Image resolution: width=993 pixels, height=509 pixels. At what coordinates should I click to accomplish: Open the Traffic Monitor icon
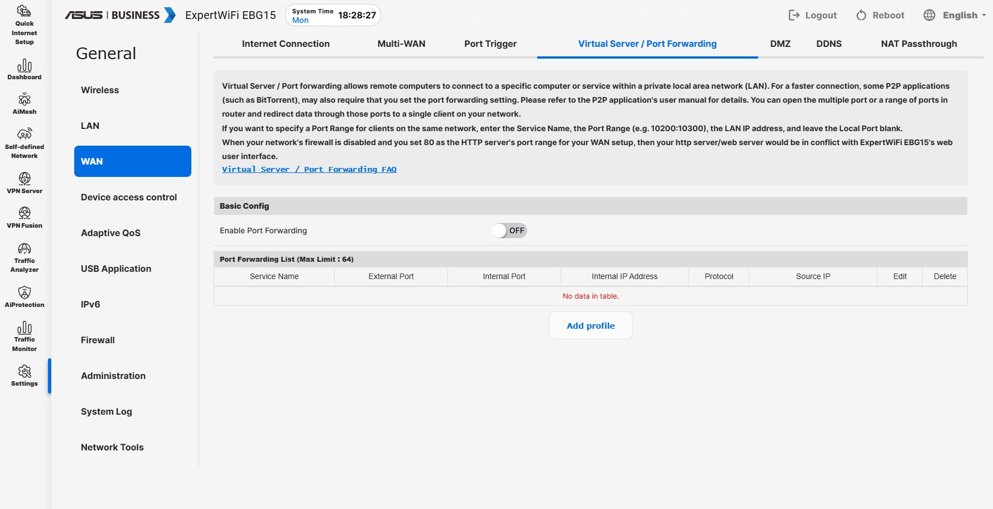25,328
